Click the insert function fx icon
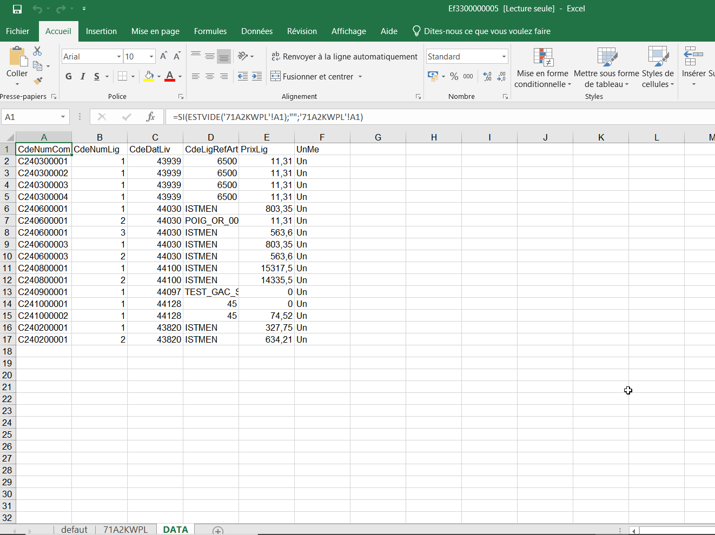This screenshot has height=535, width=715. 150,117
